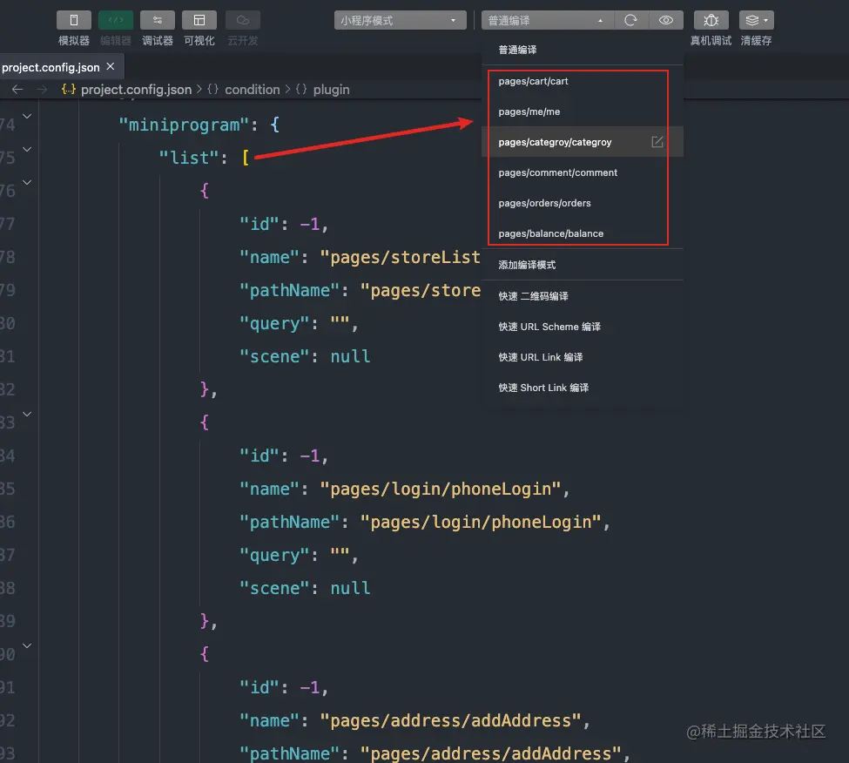Collapse the "list" array fold arrow
849x763 pixels.
[27, 150]
